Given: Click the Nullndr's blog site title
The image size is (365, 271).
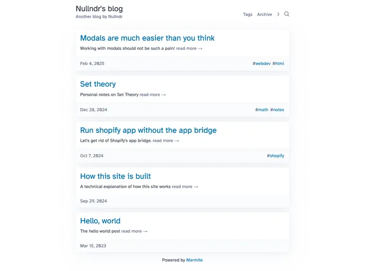Looking at the screenshot, I should point(99,8).
